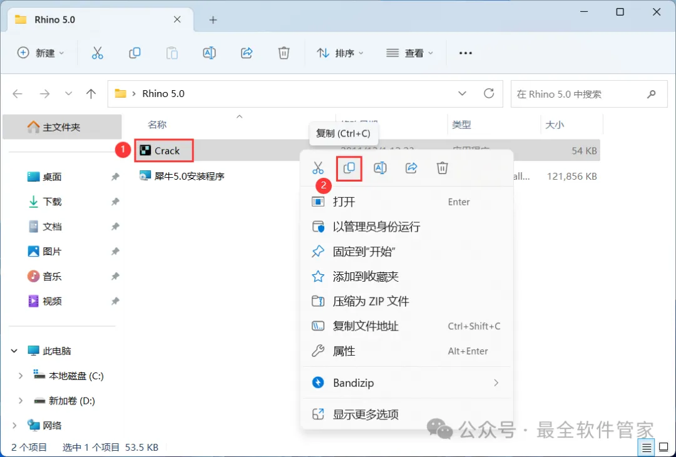
Task: Expand the address bar history dropdown
Action: tap(462, 93)
